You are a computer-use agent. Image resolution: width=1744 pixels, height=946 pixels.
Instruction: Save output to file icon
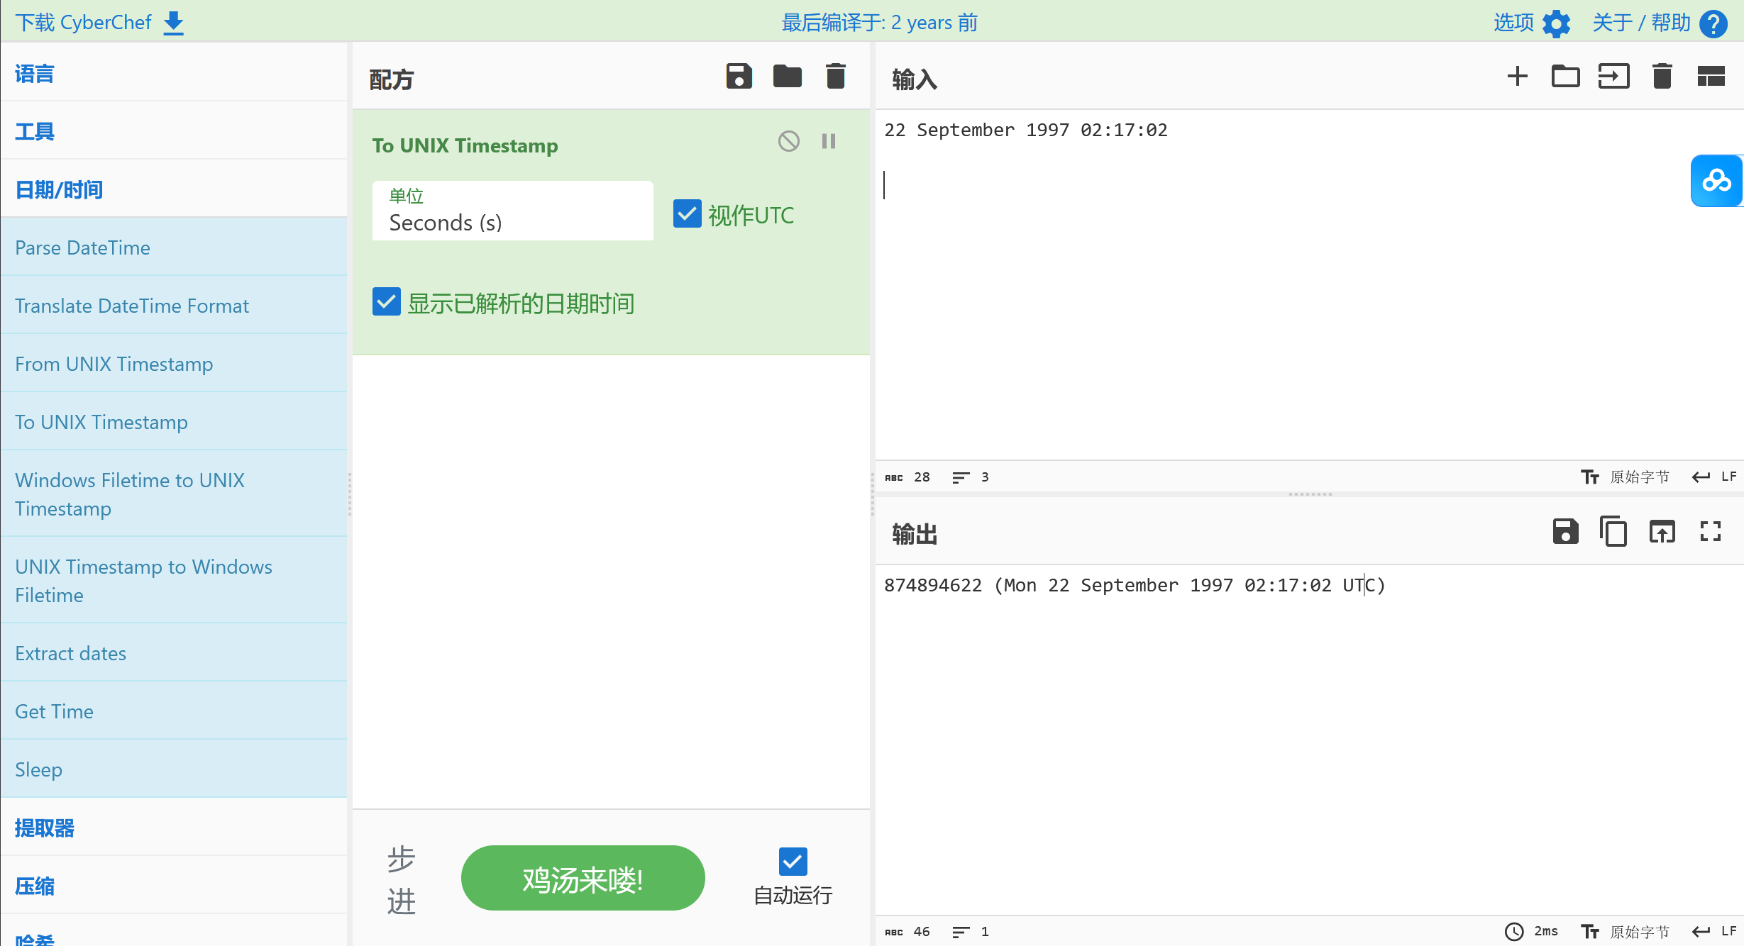coord(1566,532)
